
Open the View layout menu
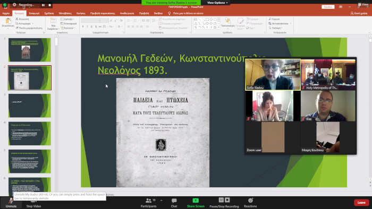click(x=363, y=4)
